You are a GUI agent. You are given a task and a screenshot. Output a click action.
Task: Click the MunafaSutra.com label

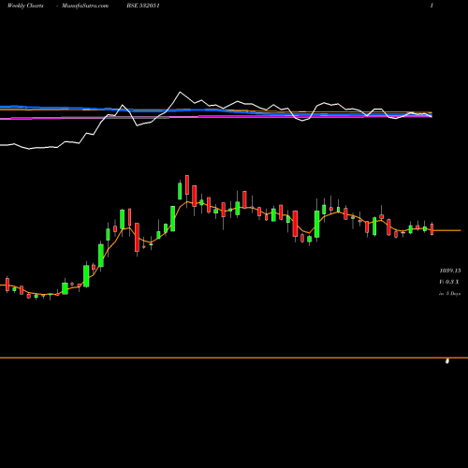[85, 6]
